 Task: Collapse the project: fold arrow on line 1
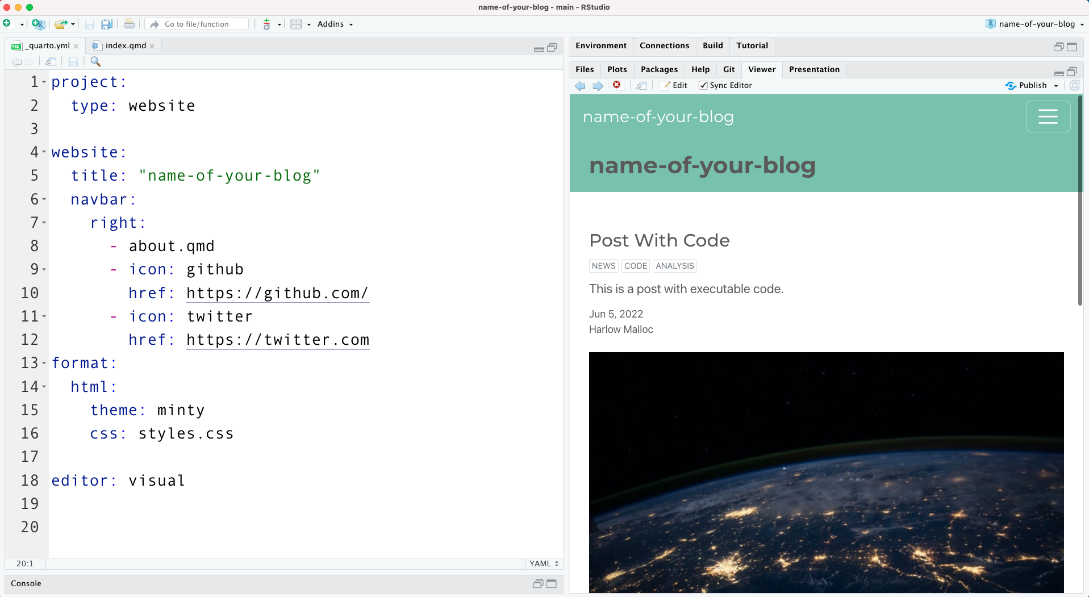coord(44,82)
